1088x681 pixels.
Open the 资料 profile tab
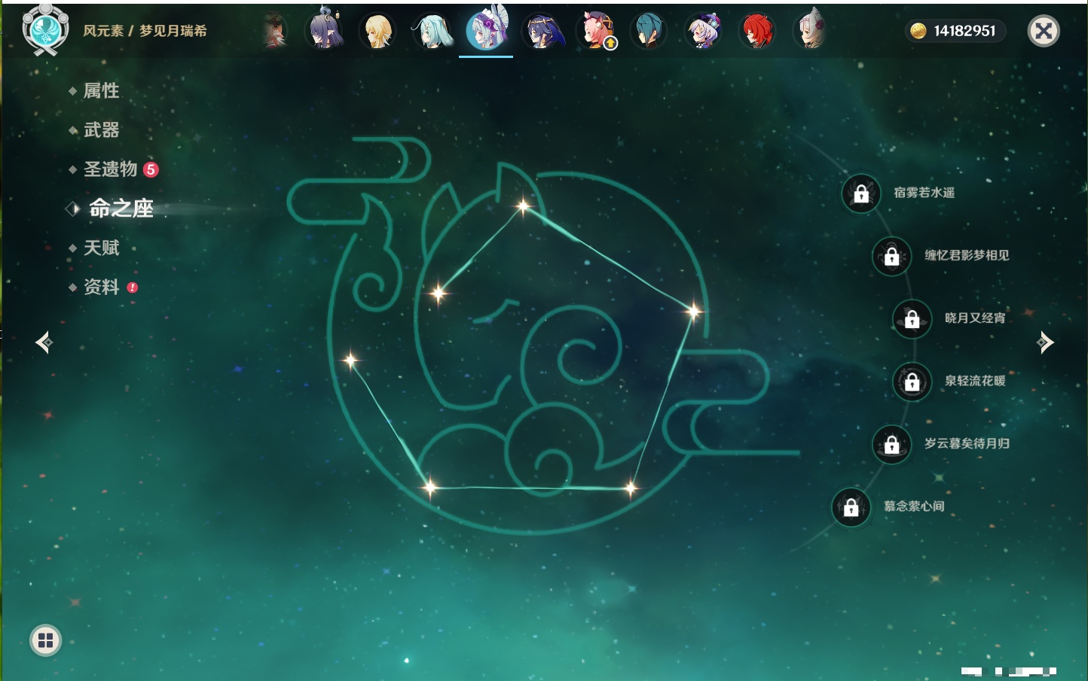click(x=102, y=287)
